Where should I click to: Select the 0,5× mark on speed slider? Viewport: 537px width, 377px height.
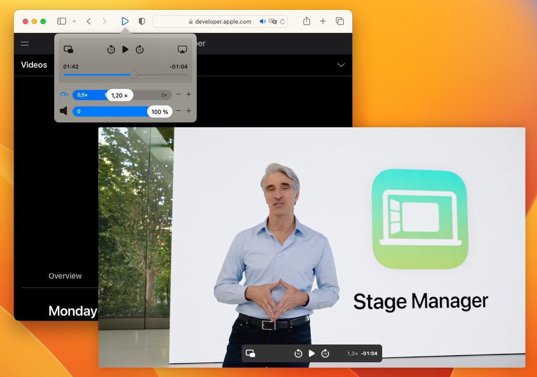click(x=82, y=95)
